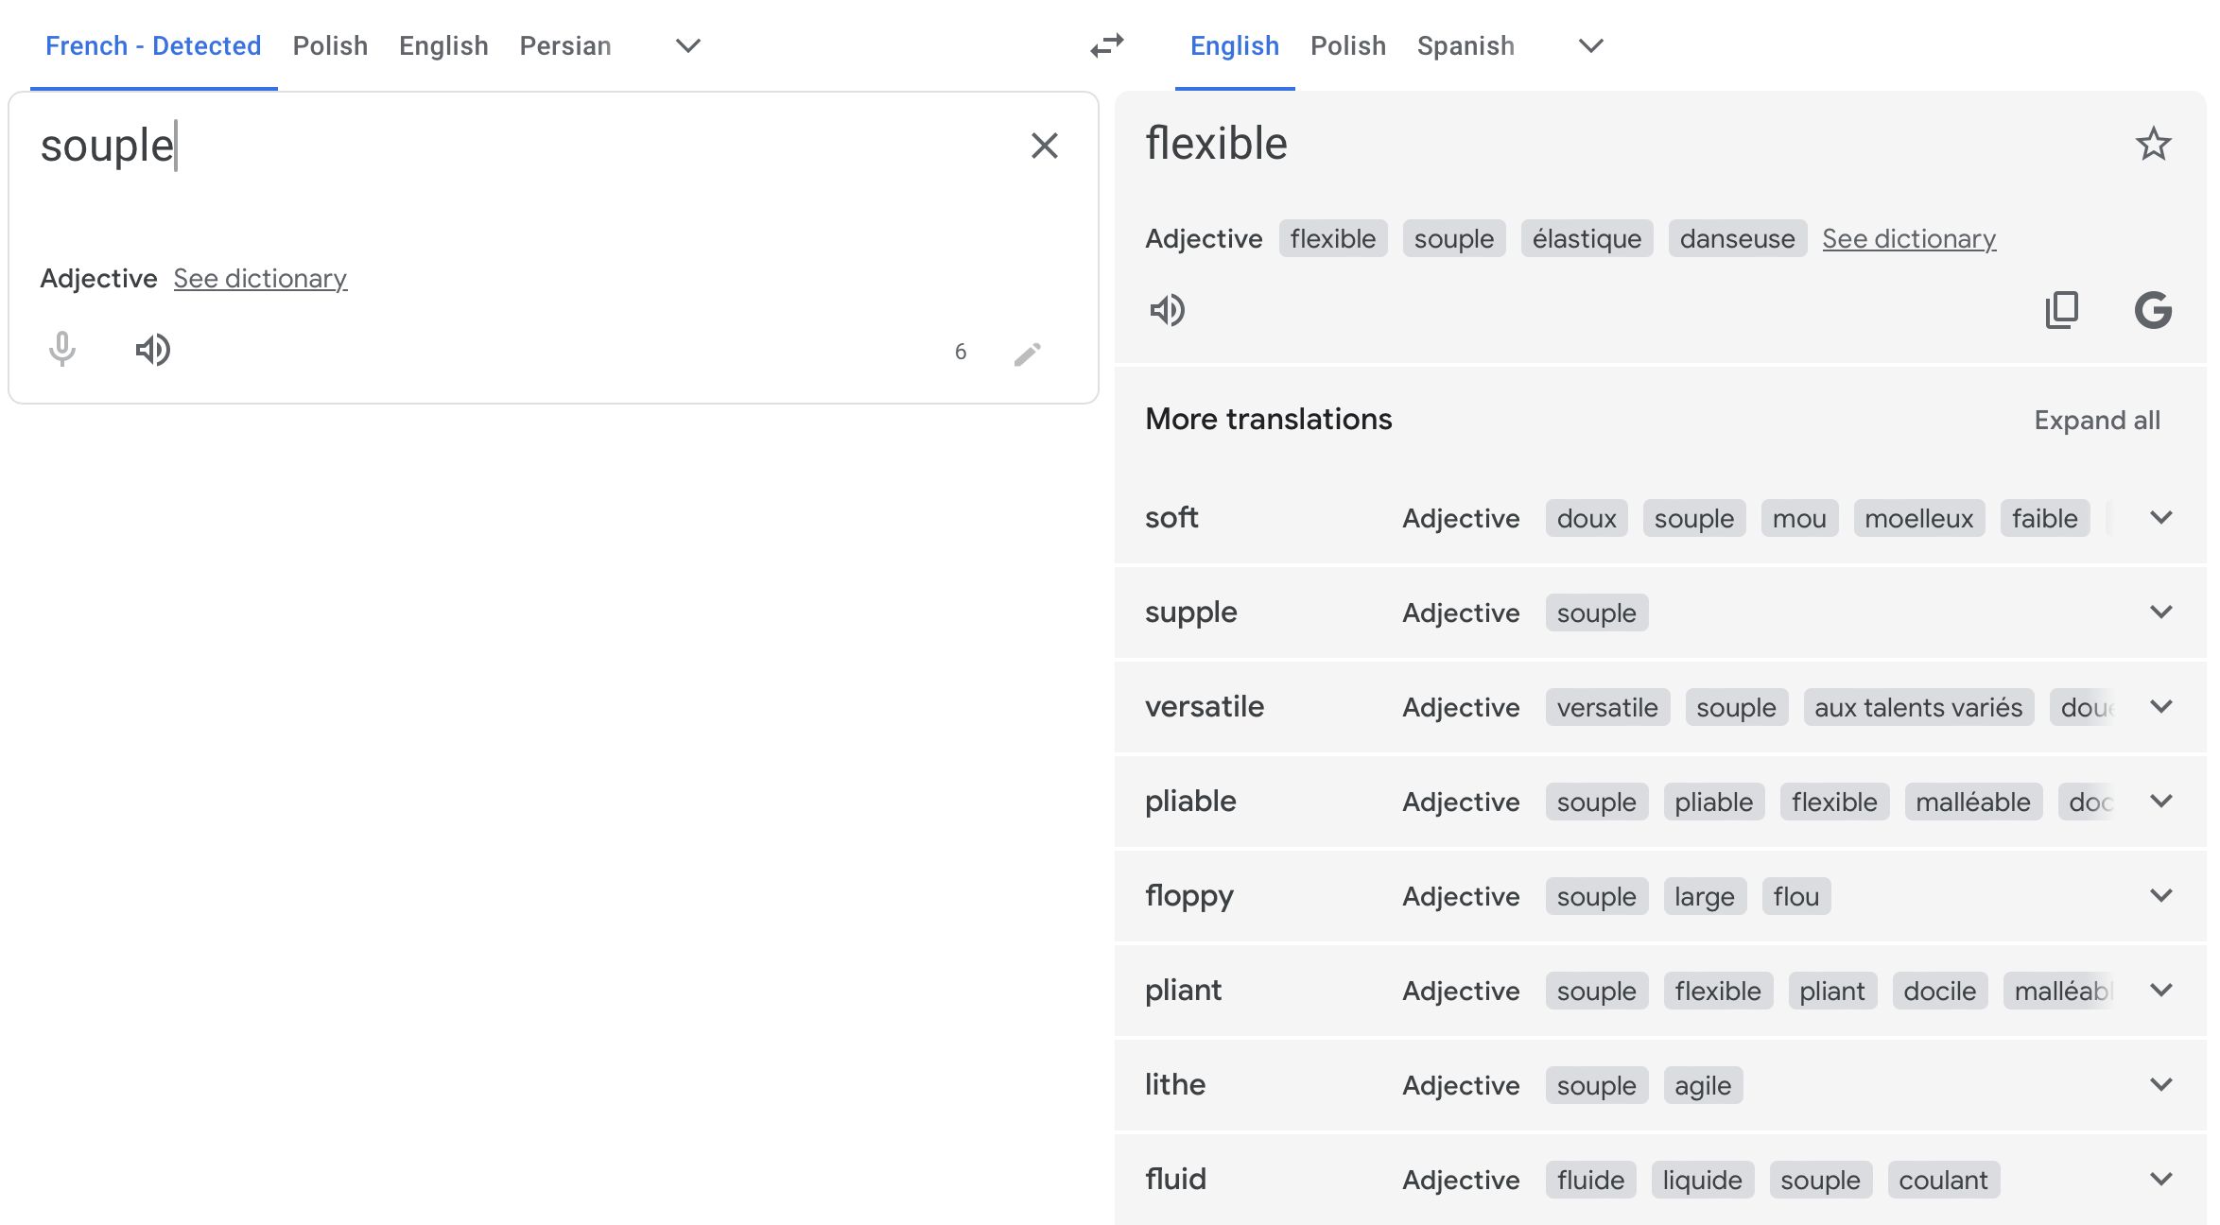The image size is (2220, 1225).
Task: Switch source language to Persian
Action: [x=565, y=45]
